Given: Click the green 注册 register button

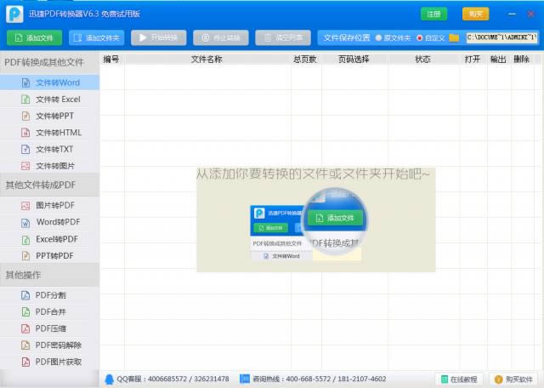Looking at the screenshot, I should click(x=433, y=14).
